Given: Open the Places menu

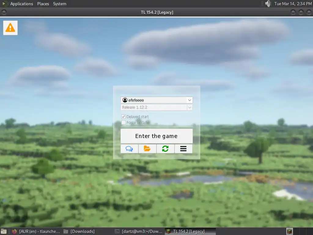Looking at the screenshot, I should tap(43, 4).
